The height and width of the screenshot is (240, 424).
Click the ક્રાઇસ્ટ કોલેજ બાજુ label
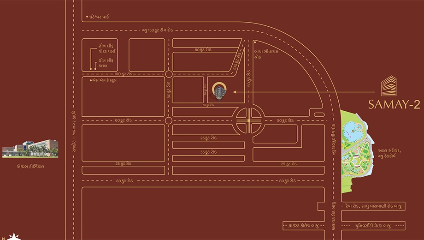point(304,226)
